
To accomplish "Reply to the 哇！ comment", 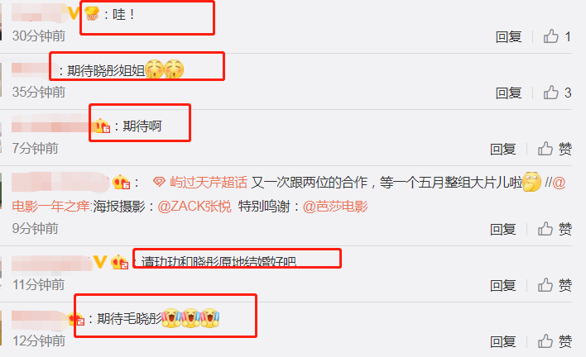I will (509, 37).
